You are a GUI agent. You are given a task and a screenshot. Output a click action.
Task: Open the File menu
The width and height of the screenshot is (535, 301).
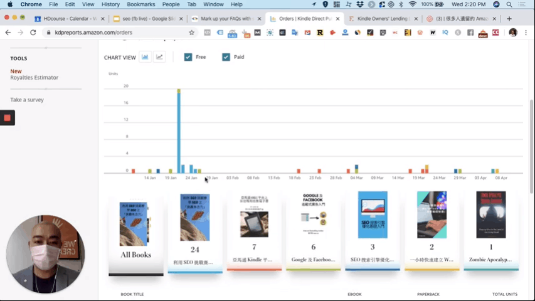coord(53,4)
